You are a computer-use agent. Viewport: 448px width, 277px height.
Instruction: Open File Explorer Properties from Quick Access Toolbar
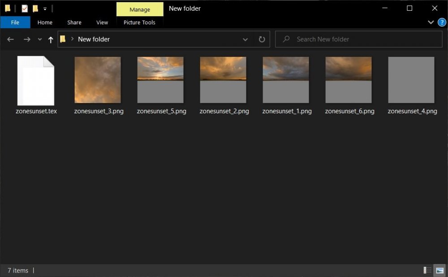(x=24, y=8)
